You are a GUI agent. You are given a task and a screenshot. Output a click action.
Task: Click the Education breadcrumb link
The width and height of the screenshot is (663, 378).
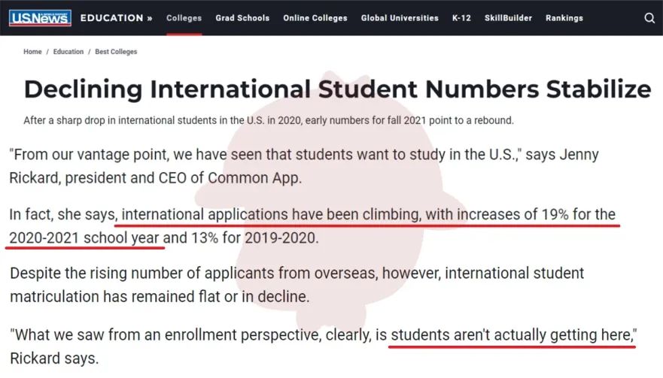click(x=68, y=52)
